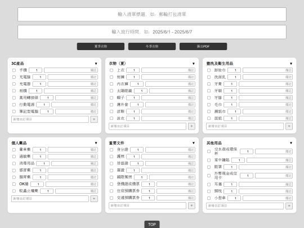Click the note field for 充電線
The width and height of the screenshot is (304, 228).
point(73,77)
